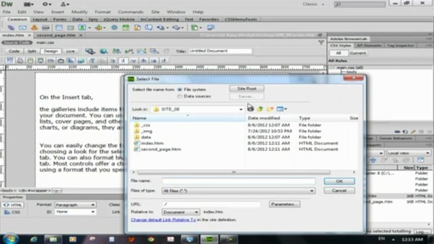The width and height of the screenshot is (434, 244).
Task: Click the Hyperlink icon in Common toolbar
Action: [x=11, y=28]
